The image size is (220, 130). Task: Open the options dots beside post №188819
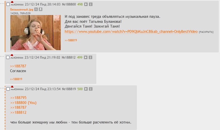click(x=2, y=88)
